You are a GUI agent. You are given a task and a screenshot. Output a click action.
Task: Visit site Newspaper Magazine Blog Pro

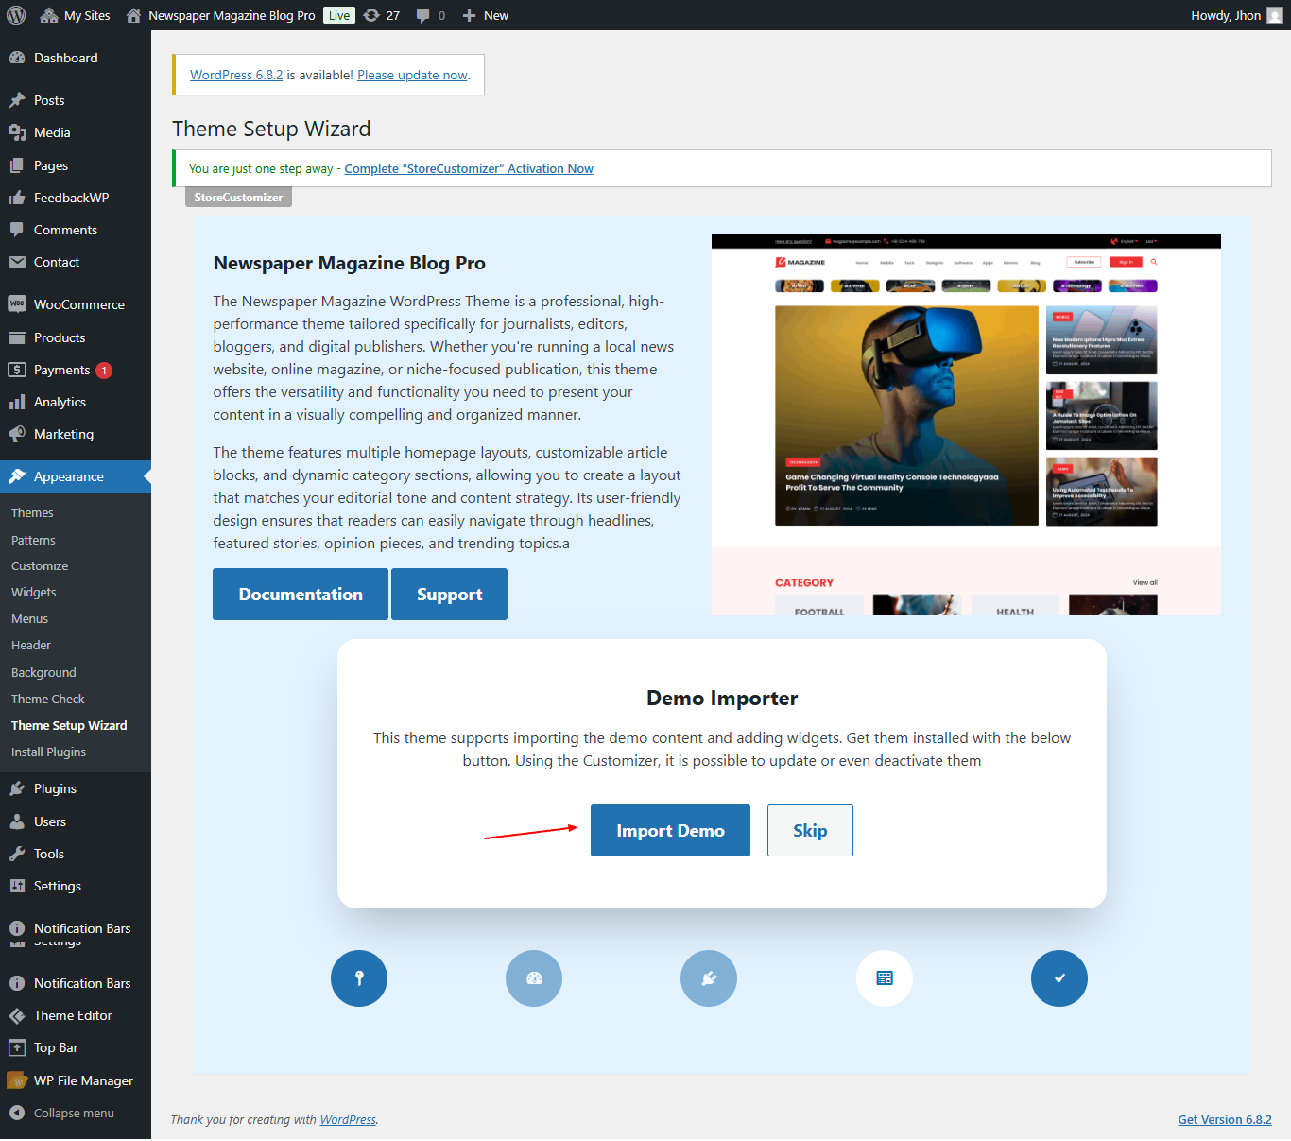[220, 15]
